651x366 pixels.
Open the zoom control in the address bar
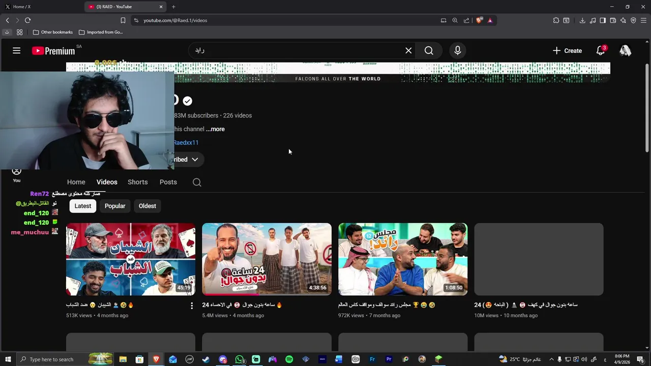pyautogui.click(x=455, y=20)
